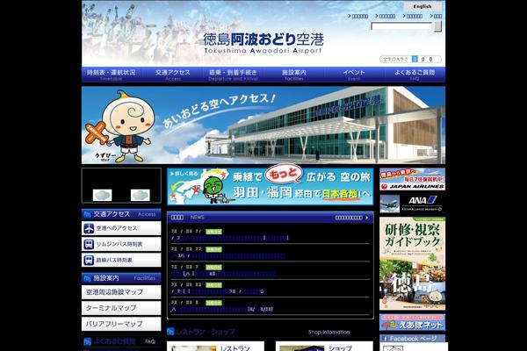Open 空港周辺施設マップ
The image size is (527, 351).
point(121,292)
